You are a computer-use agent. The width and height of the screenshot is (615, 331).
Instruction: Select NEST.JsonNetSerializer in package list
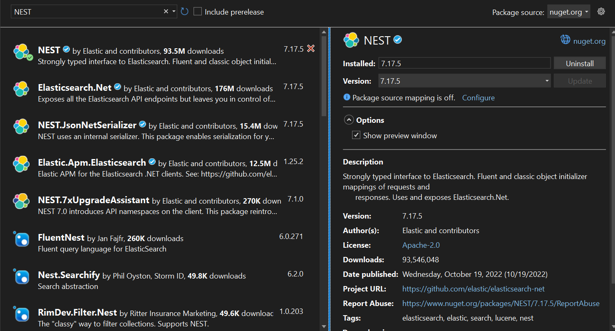pos(87,125)
